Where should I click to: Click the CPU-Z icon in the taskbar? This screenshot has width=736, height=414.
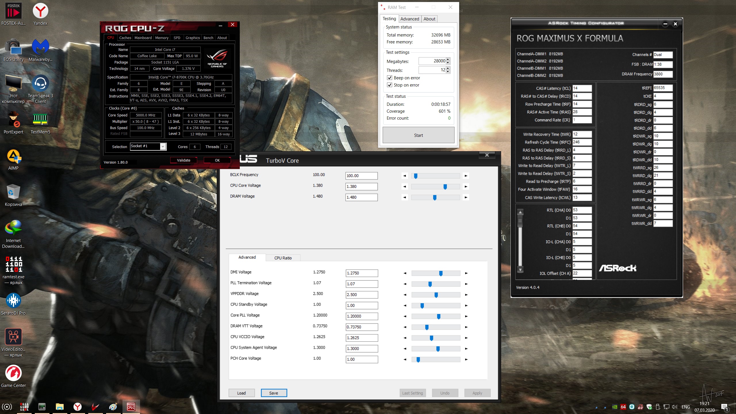tap(131, 407)
